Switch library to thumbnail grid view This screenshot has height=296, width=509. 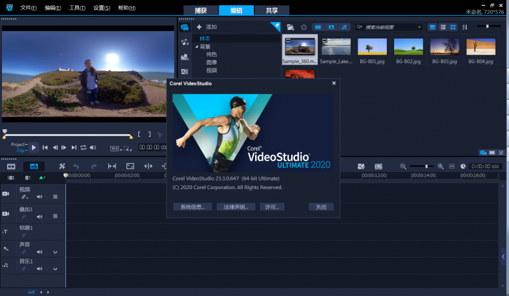tap(453, 27)
